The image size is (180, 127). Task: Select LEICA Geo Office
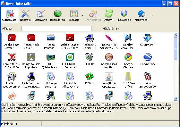point(128,80)
